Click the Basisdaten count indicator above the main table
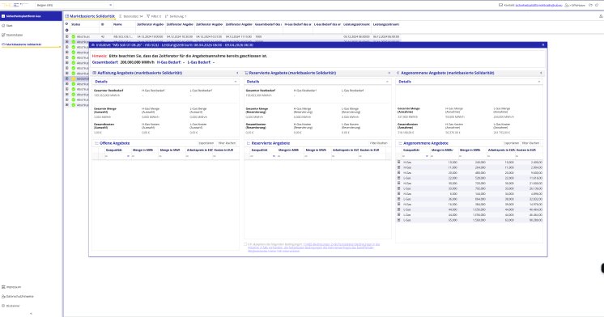 pyautogui.click(x=131, y=16)
